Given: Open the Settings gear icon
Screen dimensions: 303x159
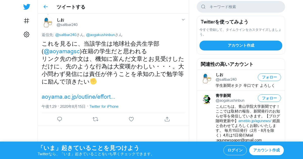Looking at the screenshot, I should click(27, 35).
